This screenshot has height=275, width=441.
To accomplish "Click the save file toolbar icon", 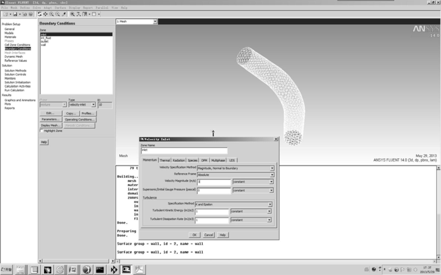I will (x=15, y=14).
